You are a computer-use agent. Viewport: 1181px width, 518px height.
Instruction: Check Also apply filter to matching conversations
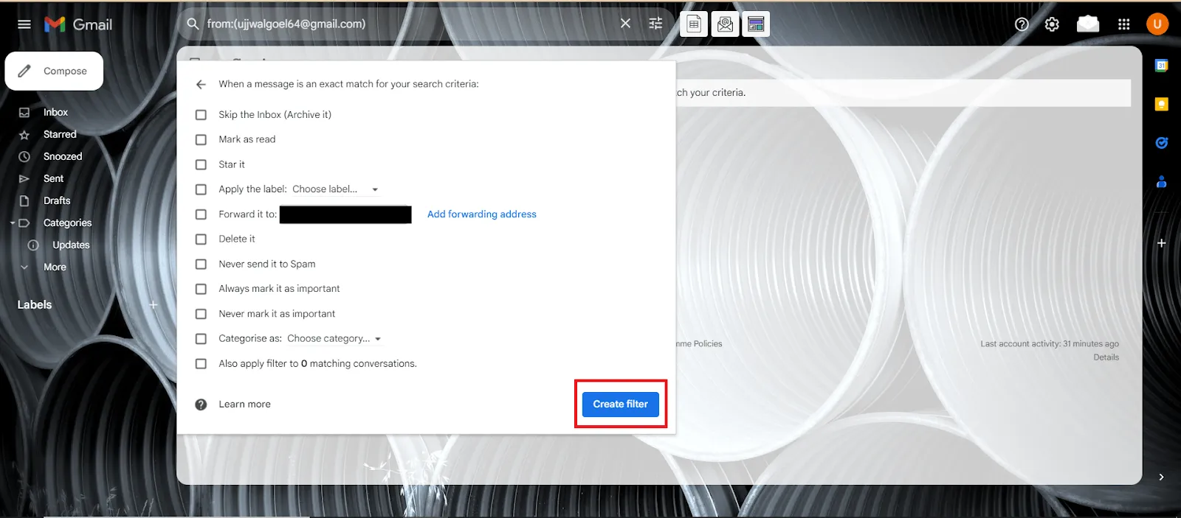coord(201,364)
